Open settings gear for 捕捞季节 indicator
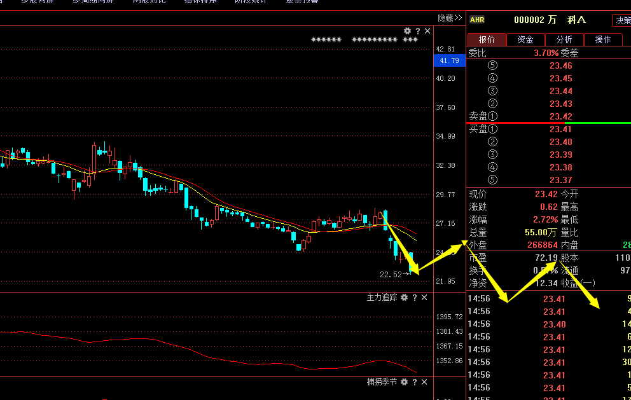 coord(404,382)
